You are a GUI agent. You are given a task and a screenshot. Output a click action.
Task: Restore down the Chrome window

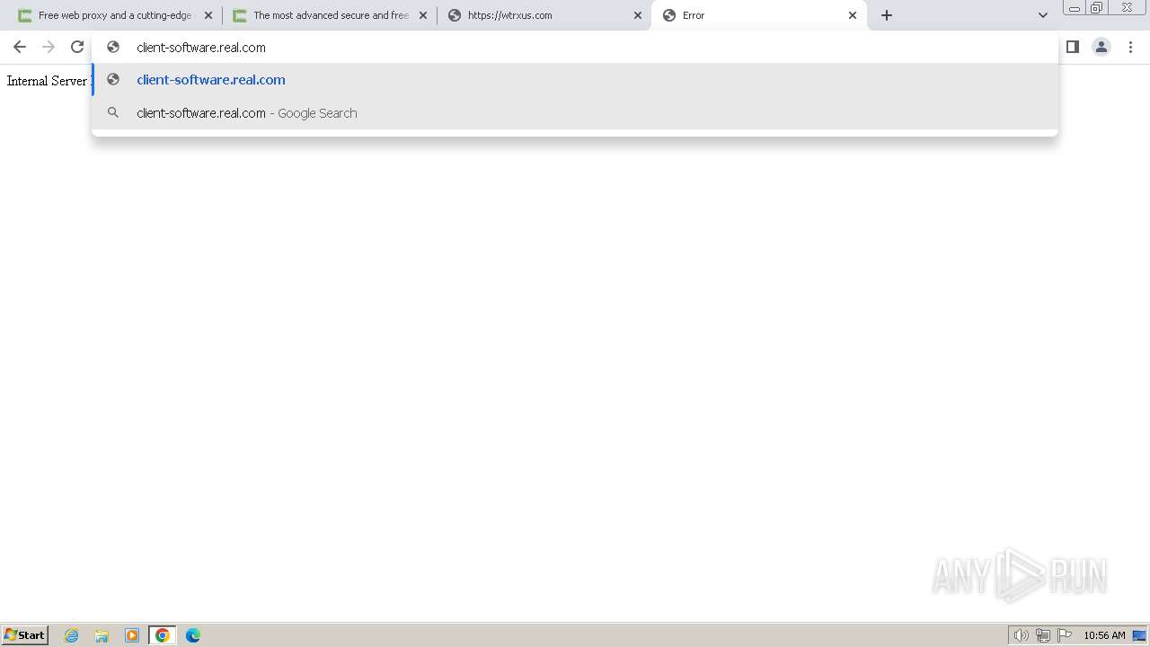coord(1096,8)
